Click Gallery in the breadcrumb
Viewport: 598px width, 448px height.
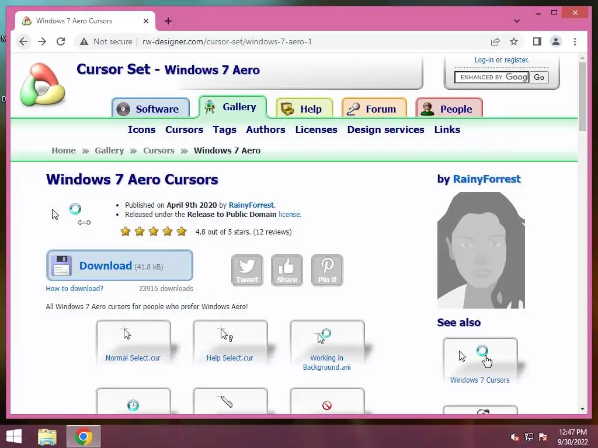click(x=109, y=150)
